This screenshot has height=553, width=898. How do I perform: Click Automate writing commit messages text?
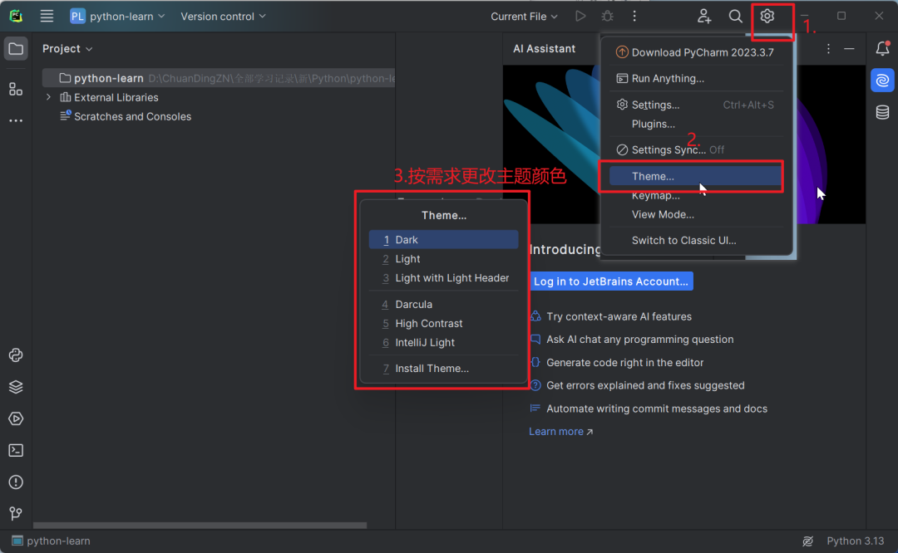pos(657,409)
